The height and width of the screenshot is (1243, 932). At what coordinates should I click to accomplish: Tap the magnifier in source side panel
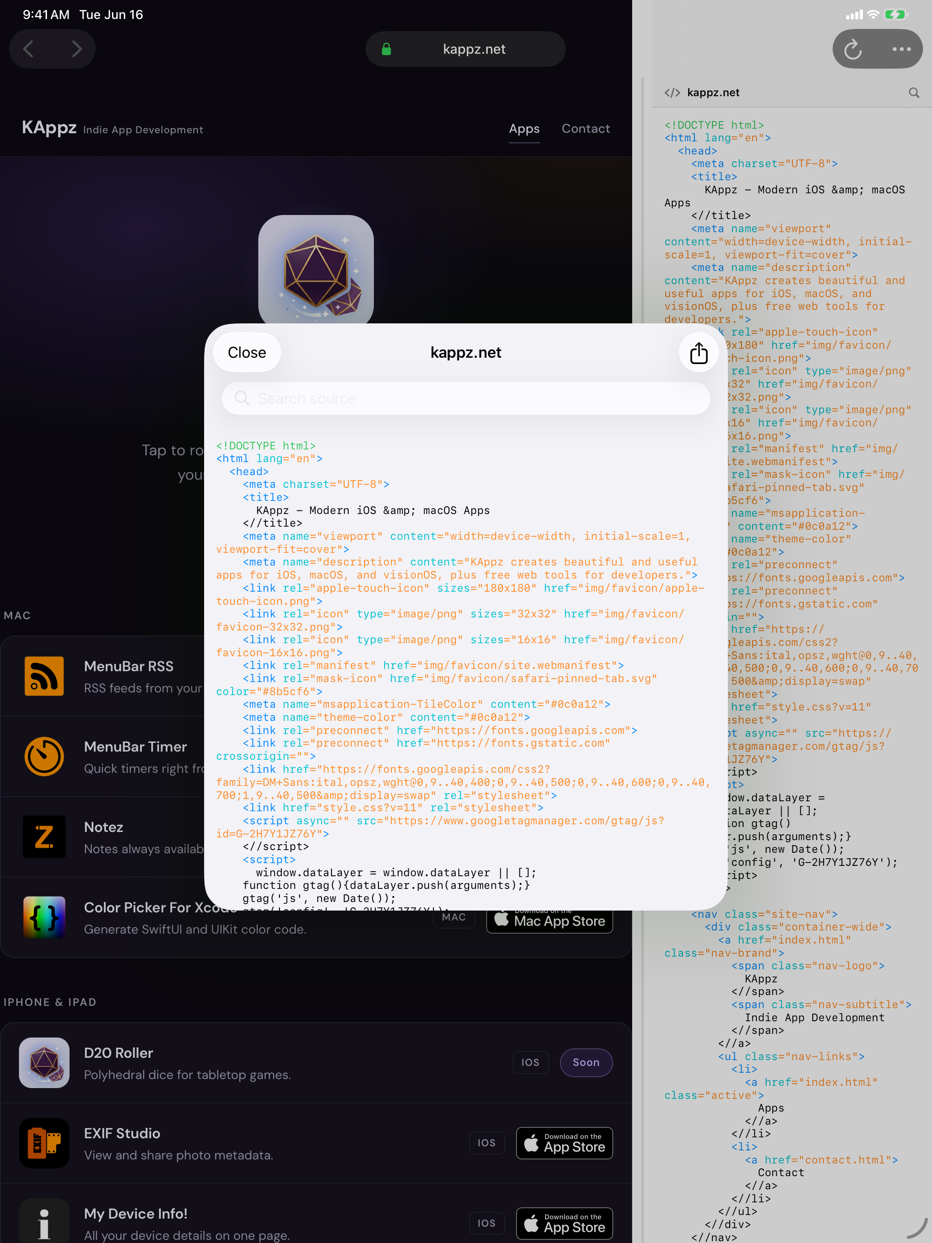click(x=914, y=93)
